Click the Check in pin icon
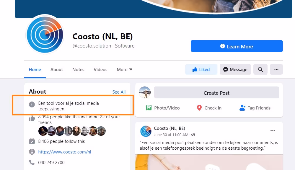 click(199, 108)
